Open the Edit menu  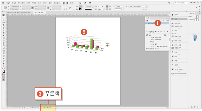tap(14, 3)
